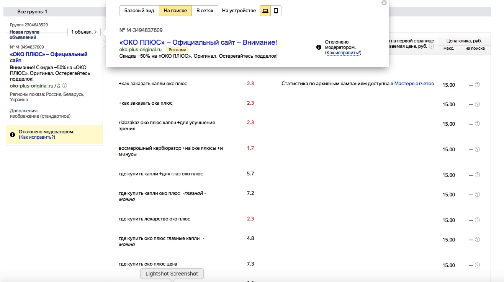Click help icon for 'око плюс глазные капли' row
The image size is (504, 282).
click(x=477, y=240)
